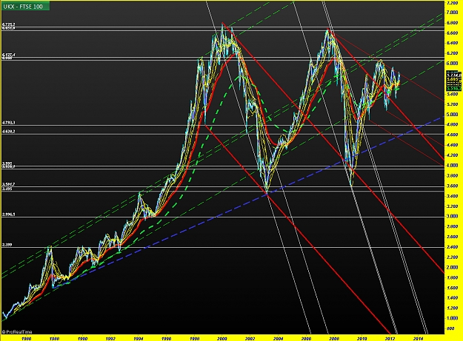
Task: Click the 6.000 value on the price axis
Action: pos(453,64)
